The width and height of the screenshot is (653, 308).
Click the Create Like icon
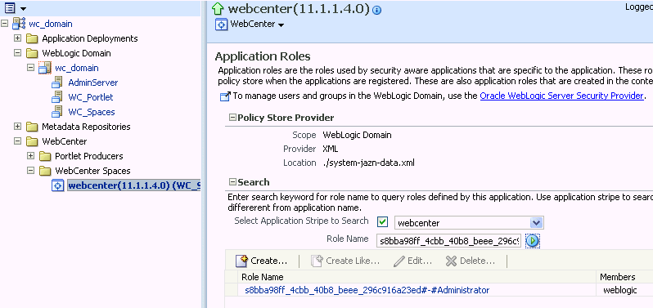click(x=317, y=261)
